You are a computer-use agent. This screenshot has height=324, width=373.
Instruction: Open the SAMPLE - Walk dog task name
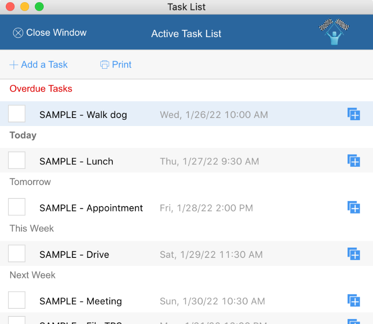[x=83, y=115]
